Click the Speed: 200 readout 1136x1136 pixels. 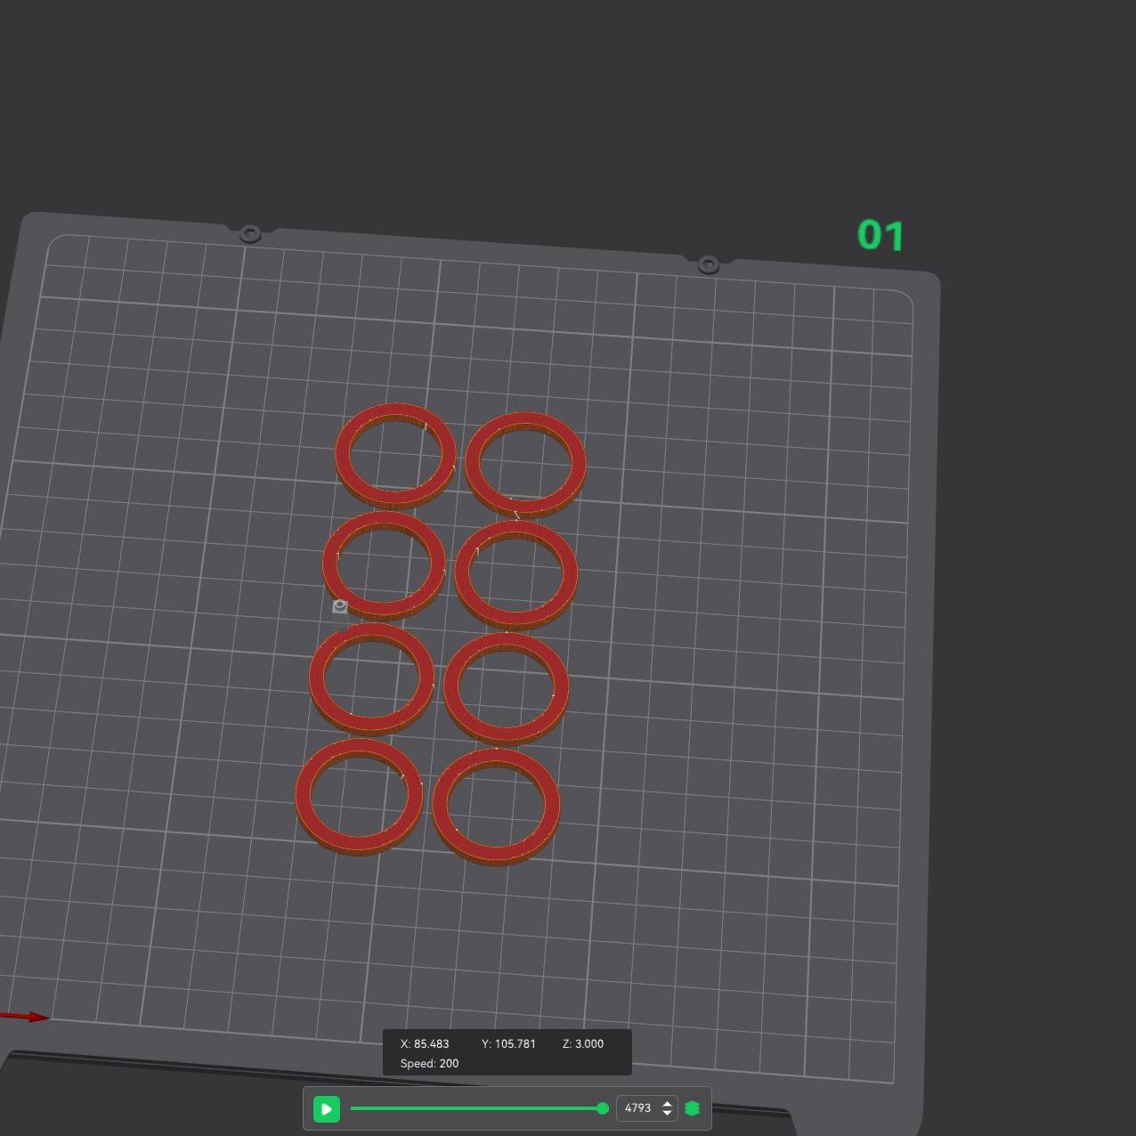[x=429, y=1064]
